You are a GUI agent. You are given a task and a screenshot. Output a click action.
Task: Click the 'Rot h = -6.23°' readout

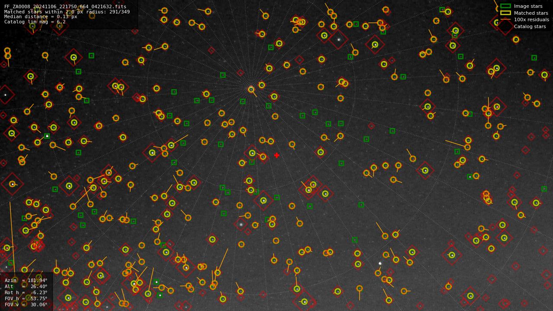pos(26,292)
